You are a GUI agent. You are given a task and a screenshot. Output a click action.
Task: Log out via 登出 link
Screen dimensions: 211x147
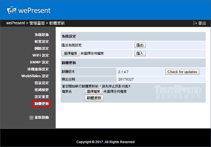pyautogui.click(x=202, y=23)
